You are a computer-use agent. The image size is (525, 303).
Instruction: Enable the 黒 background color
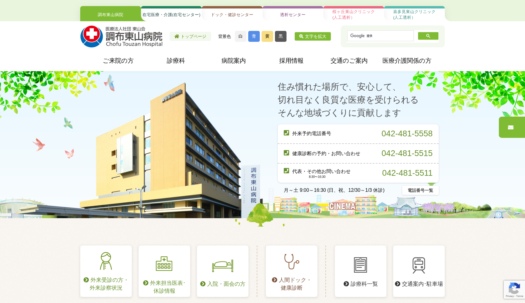coord(280,36)
